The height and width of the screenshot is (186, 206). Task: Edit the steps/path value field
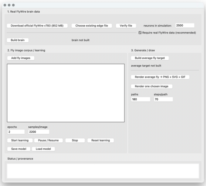[163, 99]
